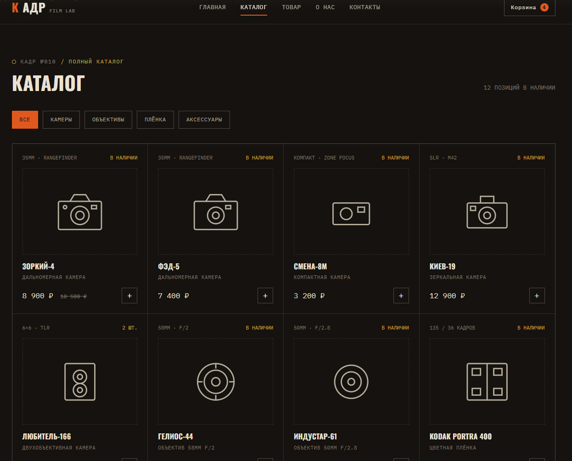
Task: Click the Гелиос-44 lens icon
Action: (x=216, y=382)
